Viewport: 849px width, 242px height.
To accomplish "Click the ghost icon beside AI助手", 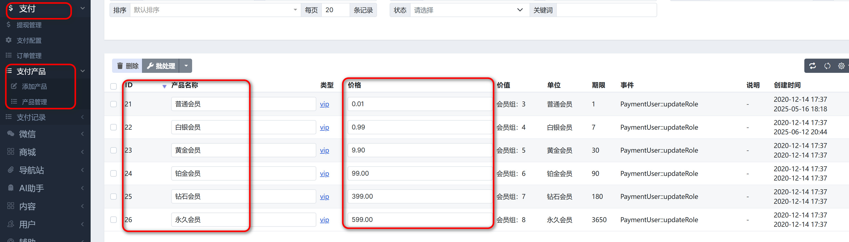I will pyautogui.click(x=11, y=188).
